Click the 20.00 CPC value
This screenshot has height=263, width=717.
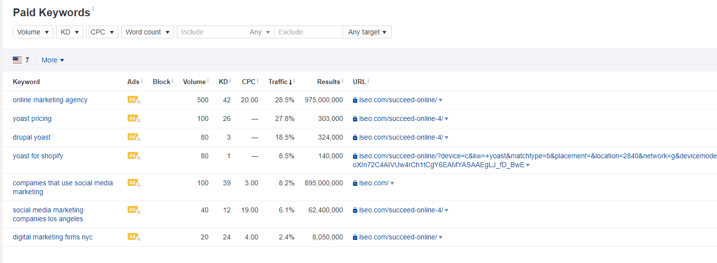pos(249,100)
